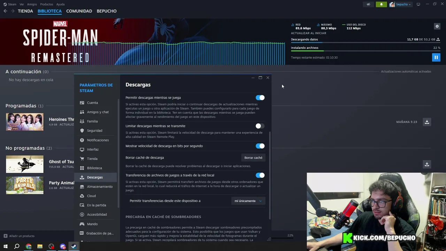The height and width of the screenshot is (251, 446).
Task: Toggle Transferencia de archivos por red local
Action: [260, 175]
